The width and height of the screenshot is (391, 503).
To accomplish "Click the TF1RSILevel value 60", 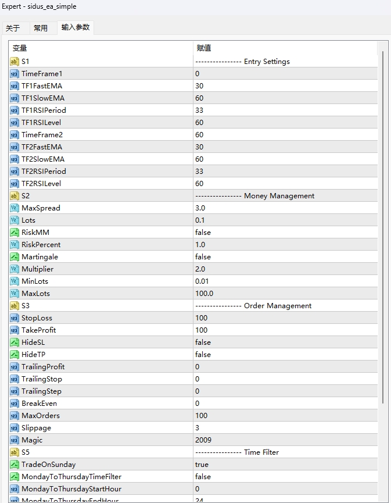I will pyautogui.click(x=199, y=123).
